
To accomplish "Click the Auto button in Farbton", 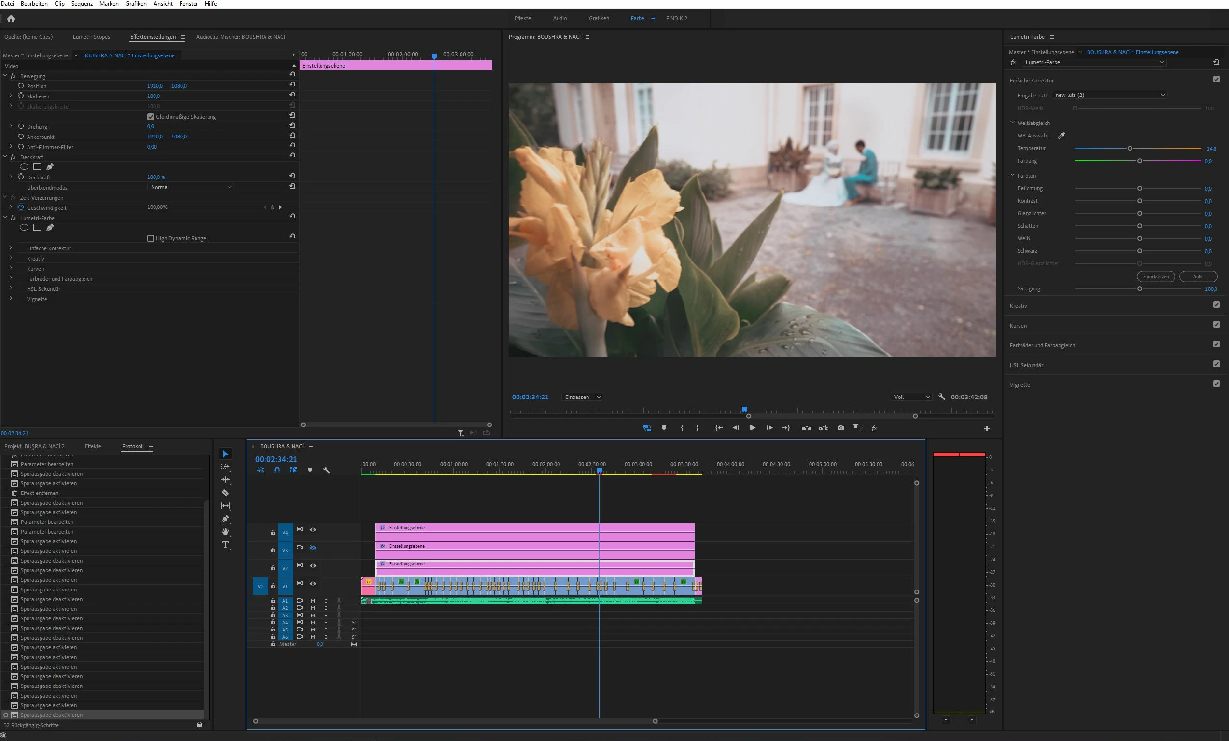I will 1198,276.
